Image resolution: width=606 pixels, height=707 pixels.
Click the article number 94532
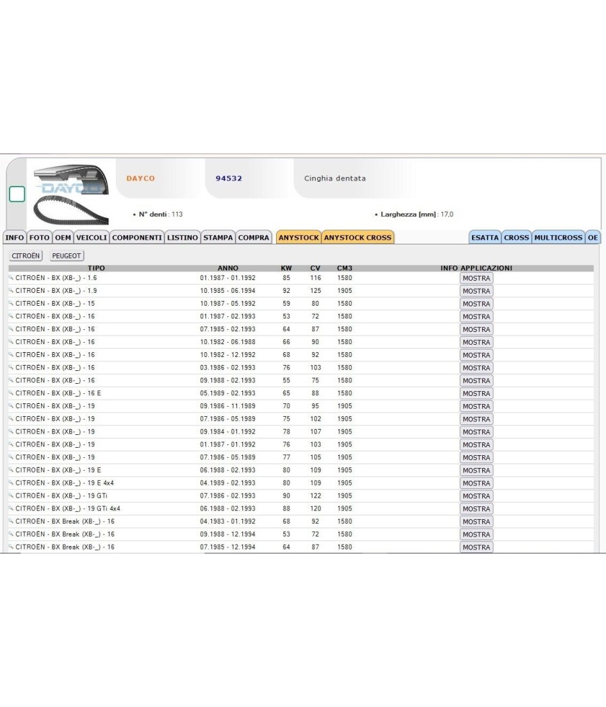tap(229, 178)
